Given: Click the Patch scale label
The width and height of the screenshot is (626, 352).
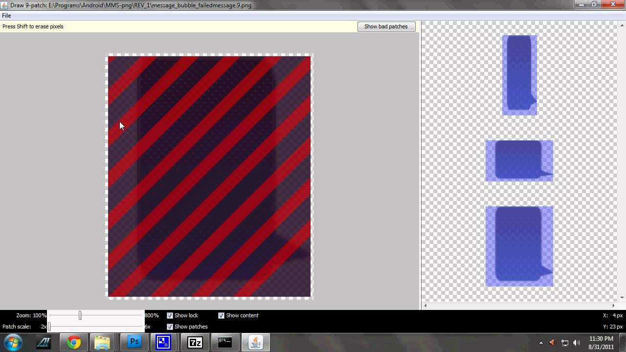Looking at the screenshot, I should pyautogui.click(x=17, y=327).
